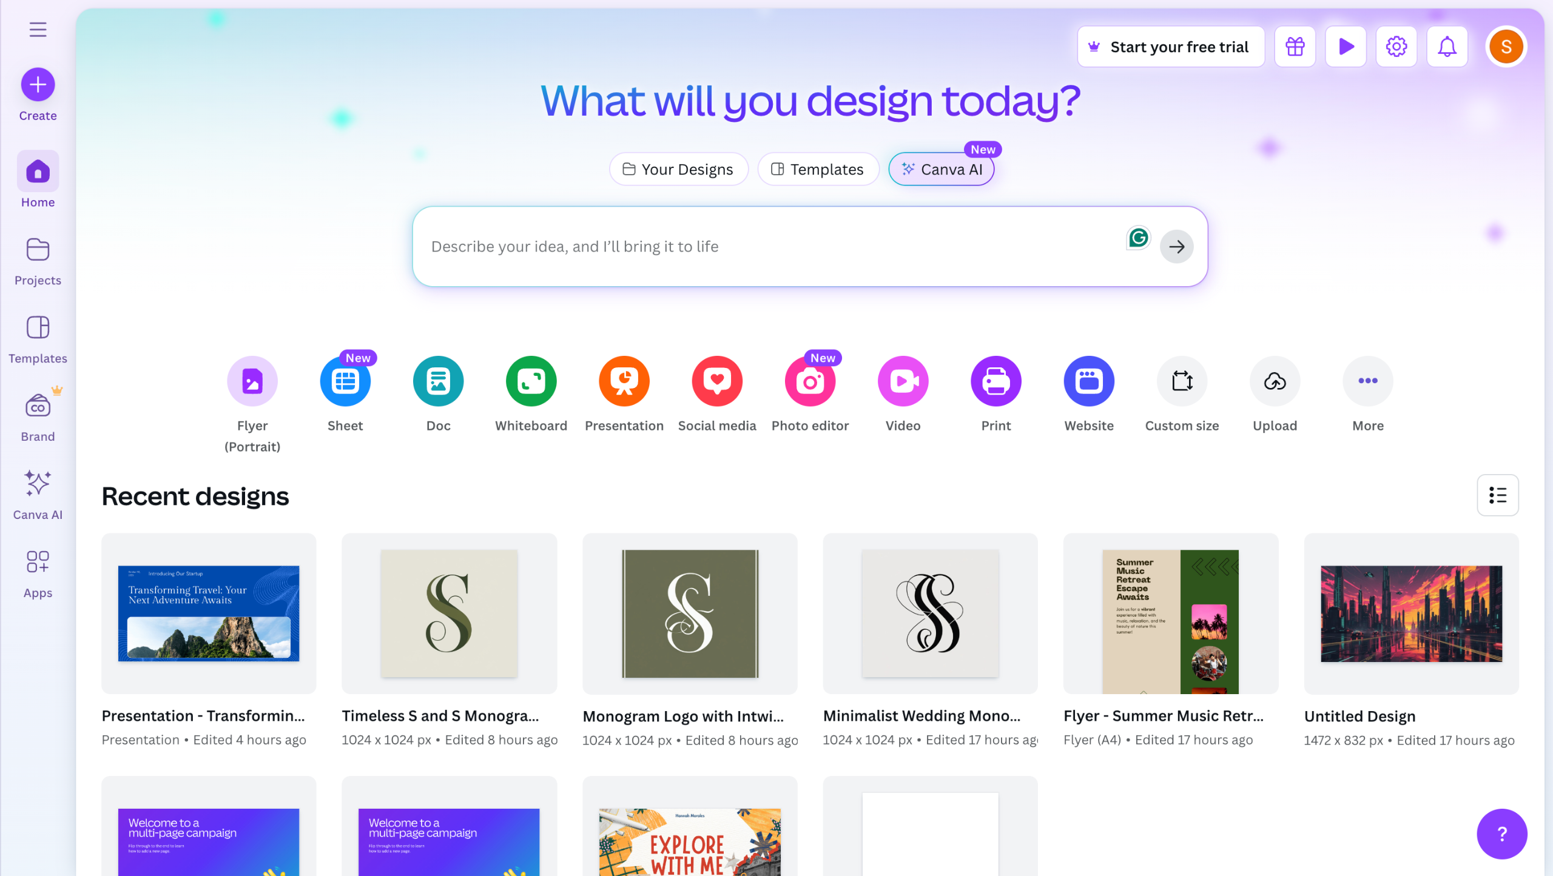The image size is (1553, 876).
Task: Open the settings gear
Action: tap(1396, 47)
